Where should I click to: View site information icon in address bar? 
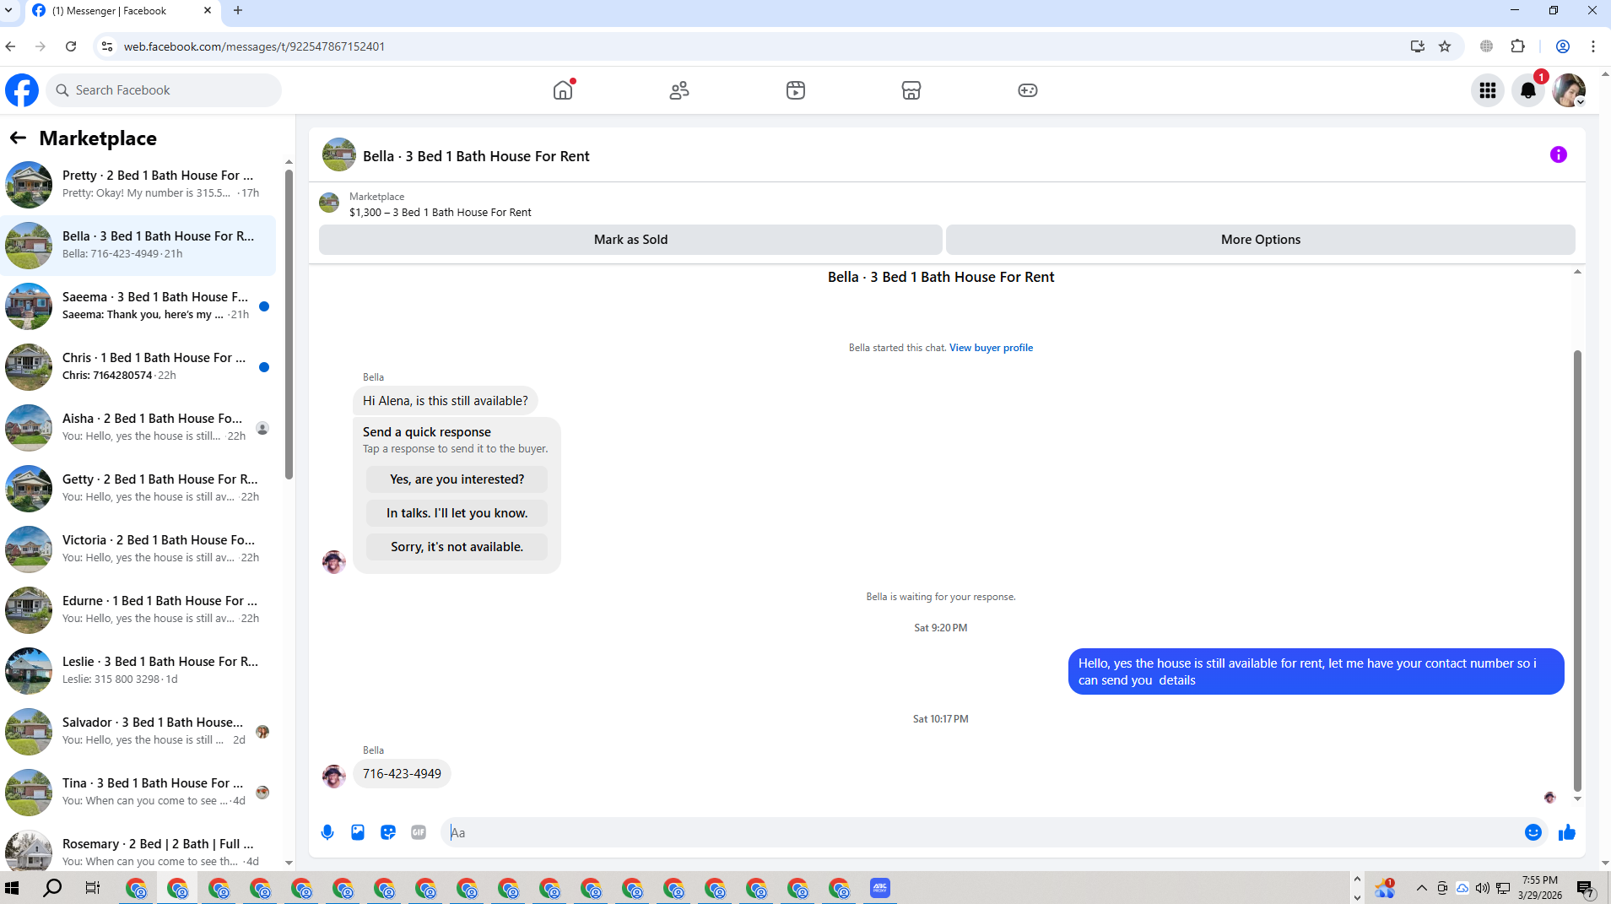(107, 46)
